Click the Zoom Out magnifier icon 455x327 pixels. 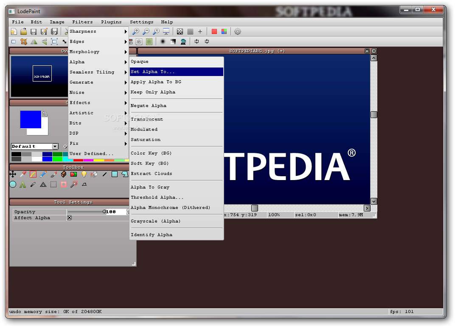point(146,31)
